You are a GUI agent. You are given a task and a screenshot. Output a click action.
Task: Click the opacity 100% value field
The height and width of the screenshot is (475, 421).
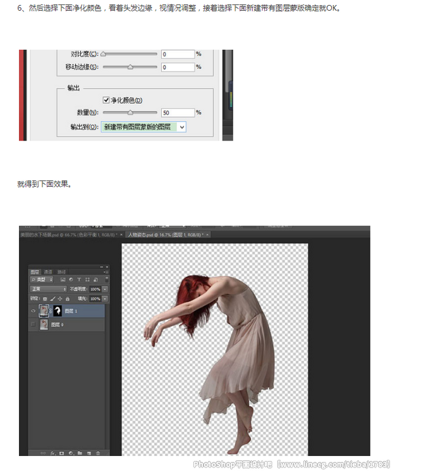(95, 289)
